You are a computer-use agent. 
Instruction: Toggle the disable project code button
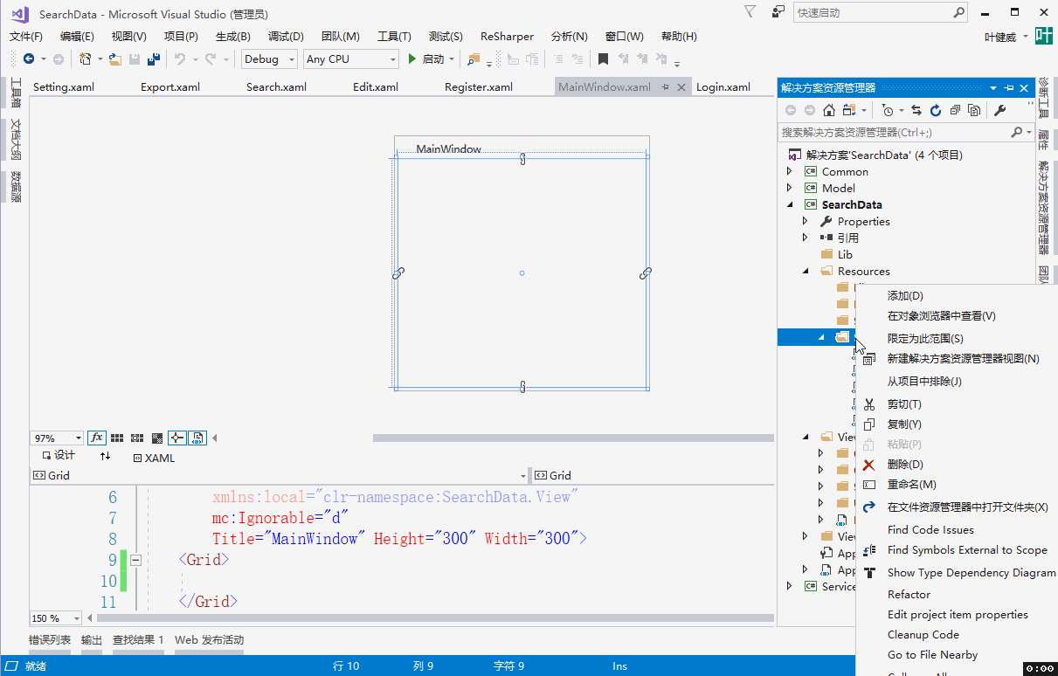[x=197, y=438]
